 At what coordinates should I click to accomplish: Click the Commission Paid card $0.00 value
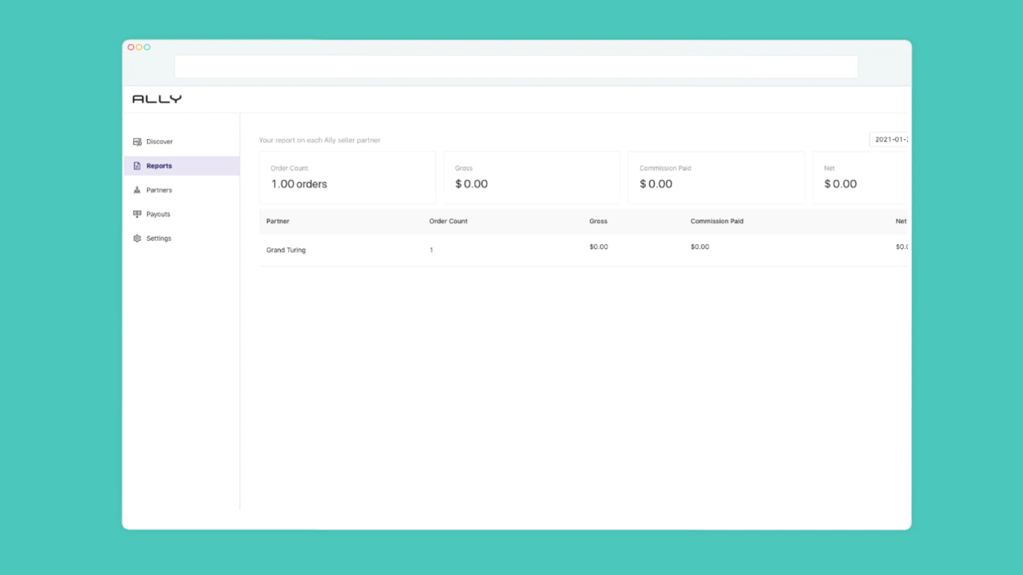pos(656,184)
